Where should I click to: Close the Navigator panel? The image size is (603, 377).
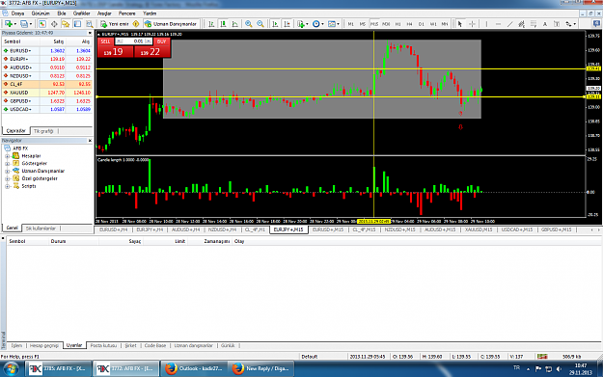pyautogui.click(x=90, y=141)
